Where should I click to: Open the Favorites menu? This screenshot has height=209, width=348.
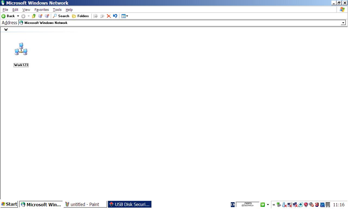point(42,10)
